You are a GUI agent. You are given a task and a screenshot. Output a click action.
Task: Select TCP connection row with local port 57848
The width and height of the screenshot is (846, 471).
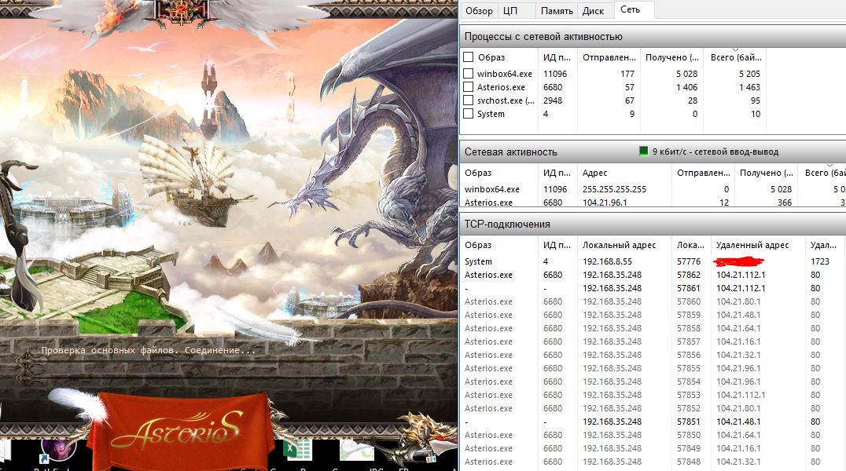tap(653, 462)
